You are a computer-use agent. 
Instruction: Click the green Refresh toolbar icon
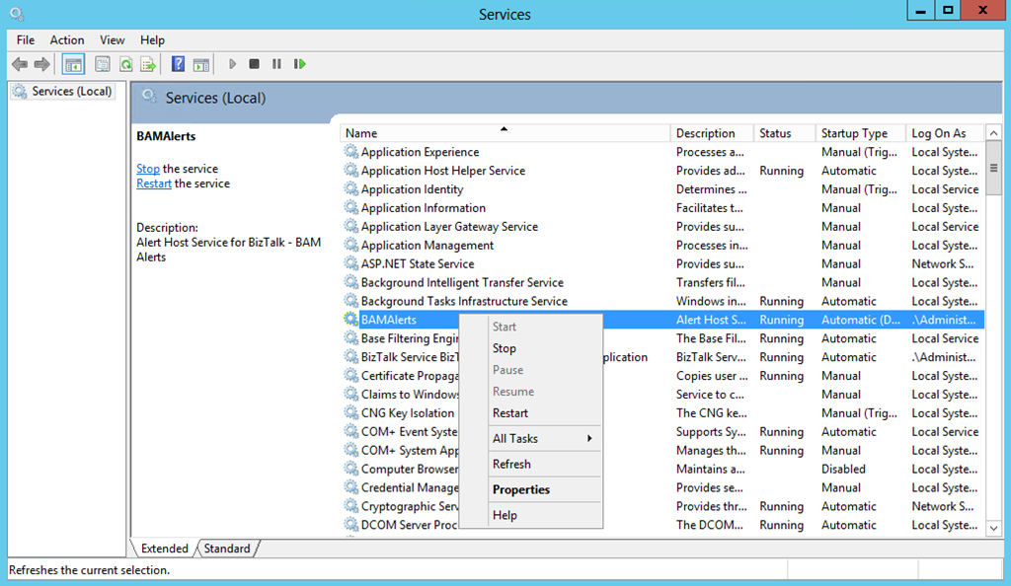[125, 64]
